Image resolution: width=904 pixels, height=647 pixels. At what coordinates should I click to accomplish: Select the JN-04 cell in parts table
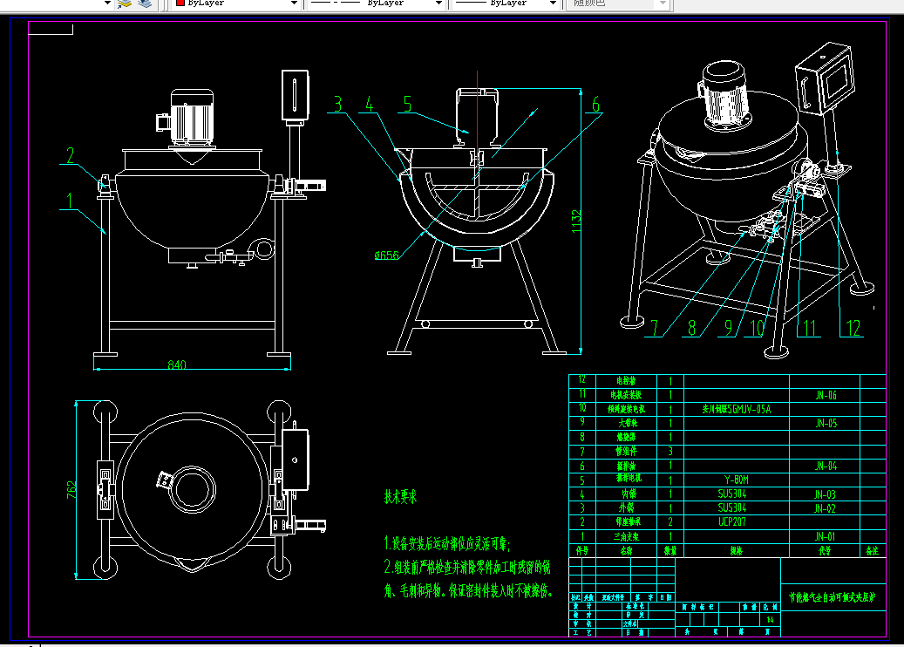click(x=826, y=466)
